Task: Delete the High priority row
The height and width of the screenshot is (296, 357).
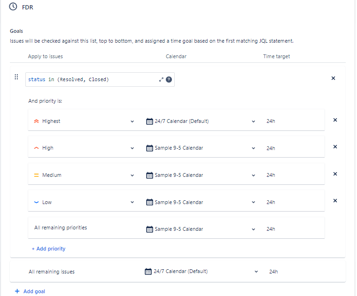Action: coord(335,147)
